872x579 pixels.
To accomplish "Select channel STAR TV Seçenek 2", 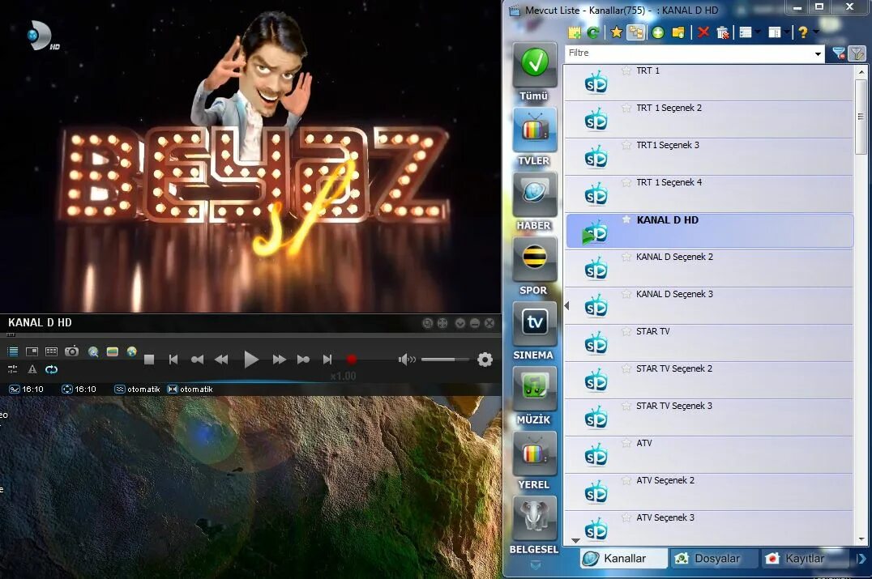I will click(x=709, y=380).
